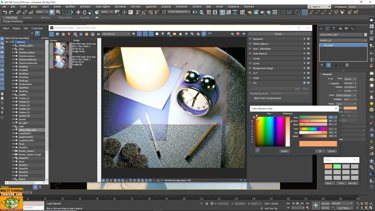Image resolution: width=375 pixels, height=211 pixels.
Task: Click on the Red channel slider in Color Selector
Action: click(313, 117)
